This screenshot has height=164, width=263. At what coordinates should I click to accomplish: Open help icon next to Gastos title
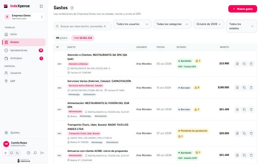click(x=72, y=8)
